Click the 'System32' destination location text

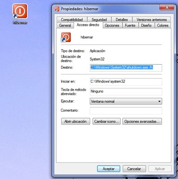[97, 59]
